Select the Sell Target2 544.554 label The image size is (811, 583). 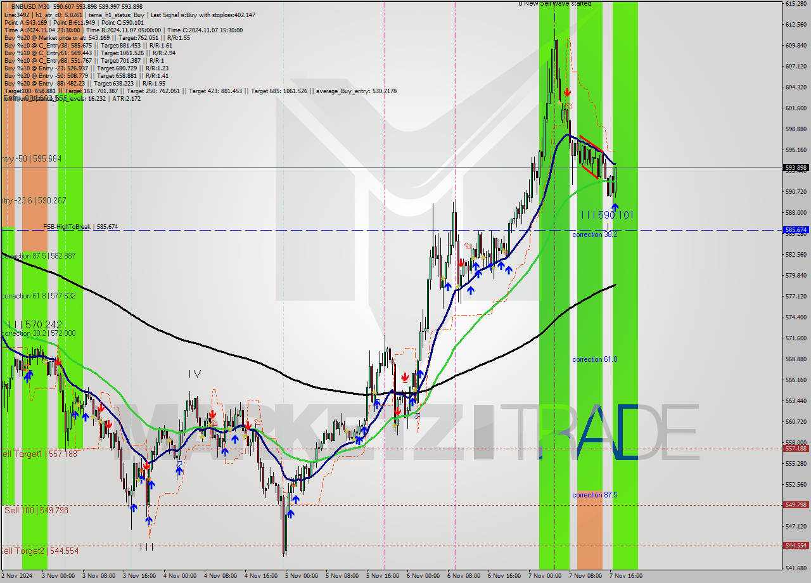(x=39, y=551)
